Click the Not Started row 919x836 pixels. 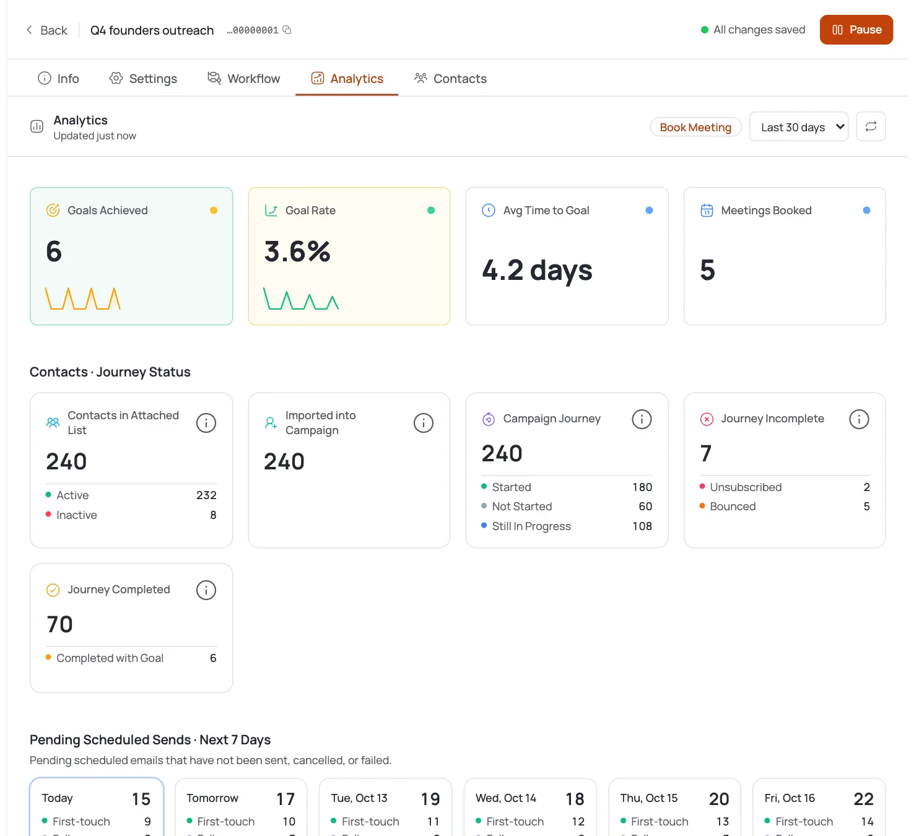tap(567, 507)
